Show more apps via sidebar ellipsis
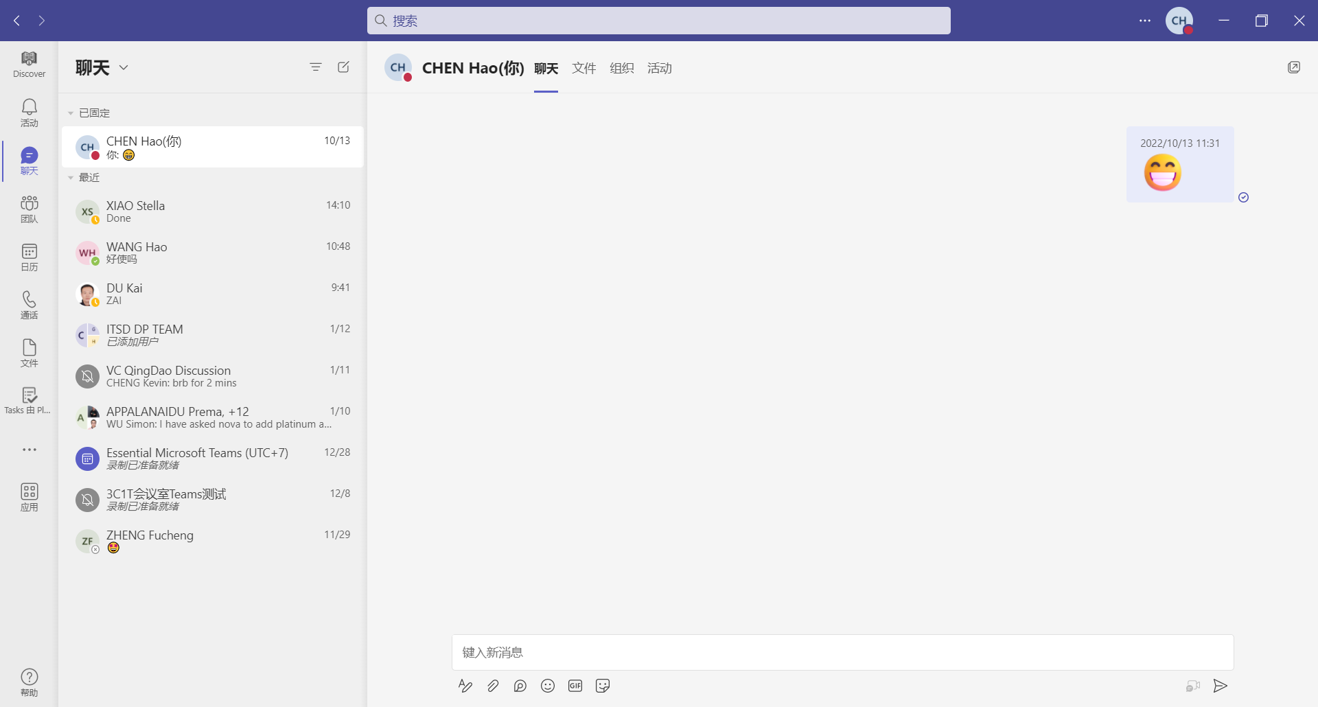 [29, 450]
